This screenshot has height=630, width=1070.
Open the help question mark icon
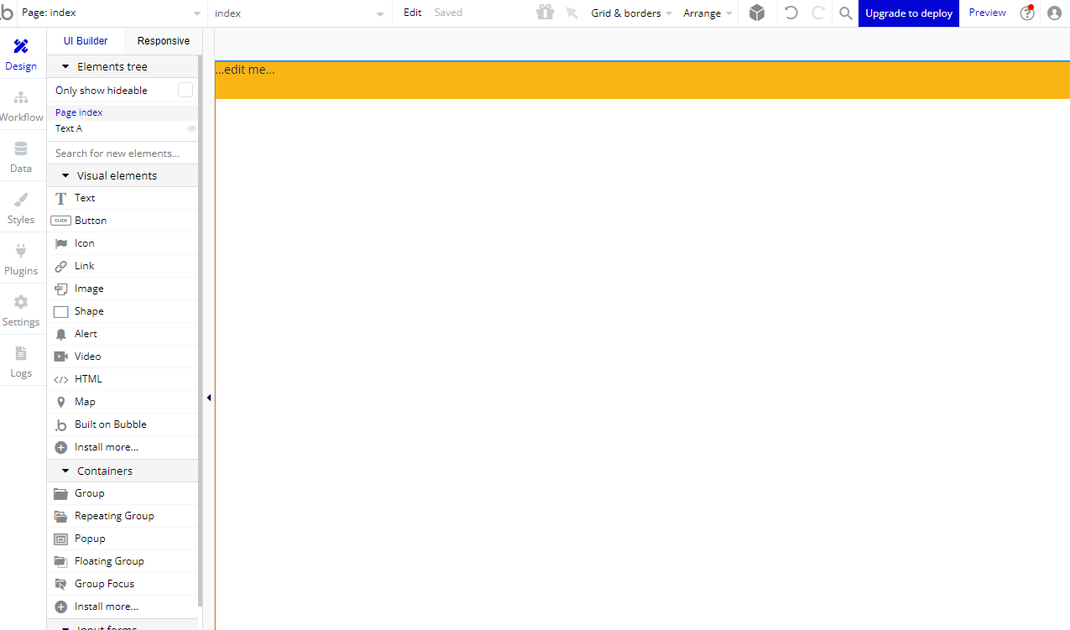(x=1026, y=13)
